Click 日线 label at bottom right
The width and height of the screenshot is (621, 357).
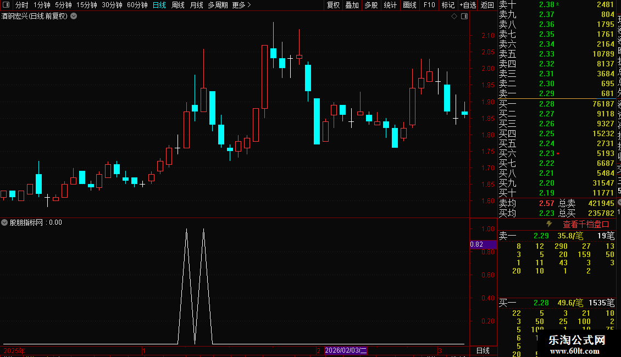(483, 350)
